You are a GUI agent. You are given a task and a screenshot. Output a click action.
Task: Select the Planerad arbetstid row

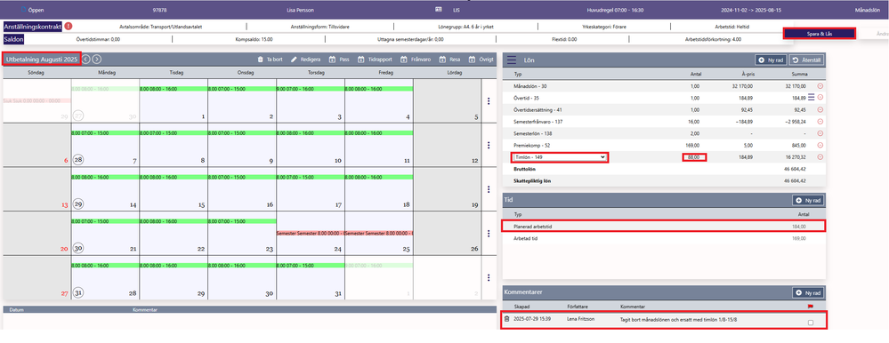point(663,227)
